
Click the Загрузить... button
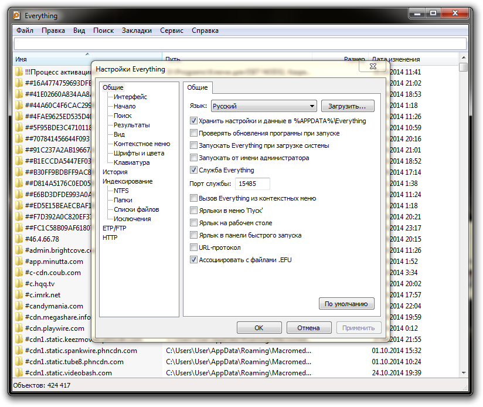[x=348, y=106]
